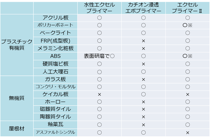Click the 釉薬瓦 row label
Viewport: 210px width, 139px height.
click(56, 125)
